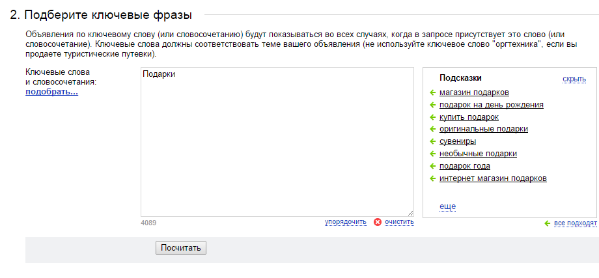The image size is (599, 278).
Task: Grab the textarea resize handle corner
Action: tap(410, 213)
